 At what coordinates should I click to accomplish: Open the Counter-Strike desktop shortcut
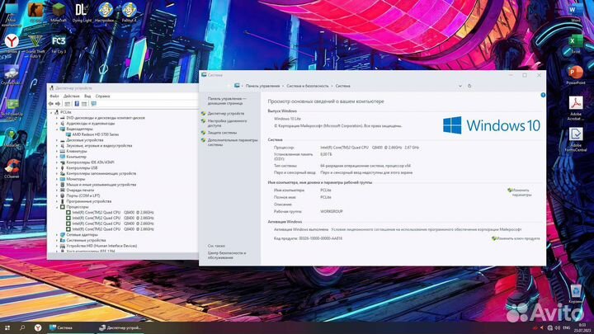35,11
